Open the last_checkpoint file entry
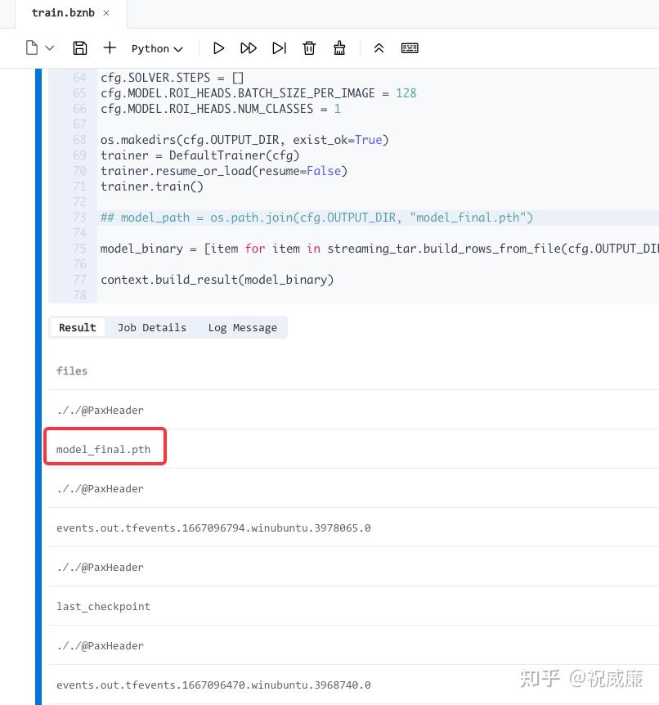This screenshot has width=659, height=705. (103, 606)
